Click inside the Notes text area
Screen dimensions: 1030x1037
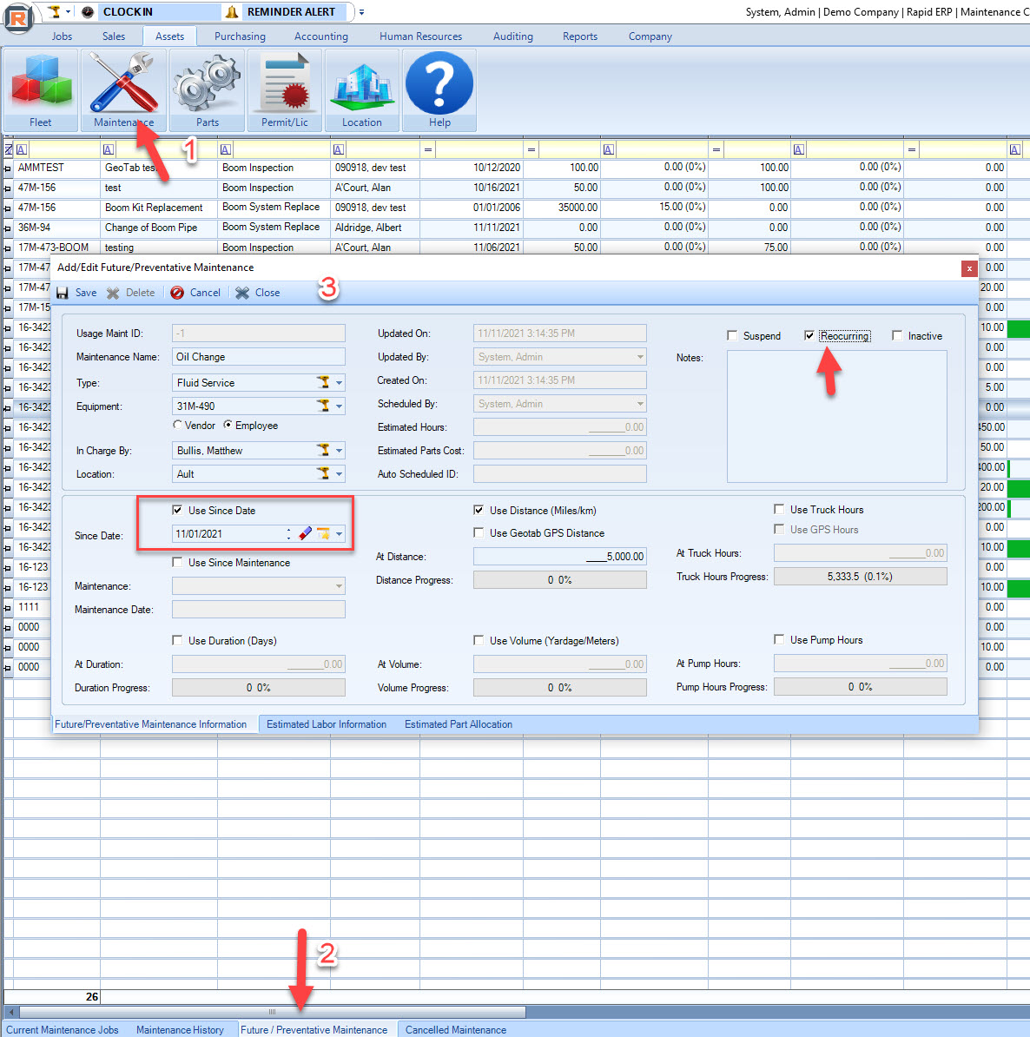[837, 416]
